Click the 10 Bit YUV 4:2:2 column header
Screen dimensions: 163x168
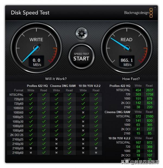tap(89, 86)
